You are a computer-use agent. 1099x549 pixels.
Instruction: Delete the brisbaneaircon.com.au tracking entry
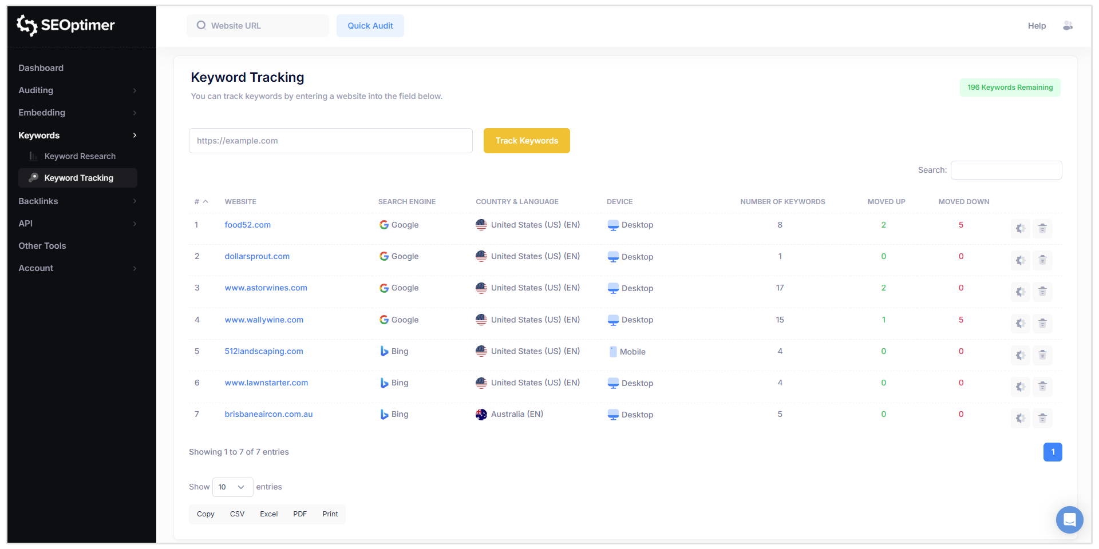(1042, 418)
